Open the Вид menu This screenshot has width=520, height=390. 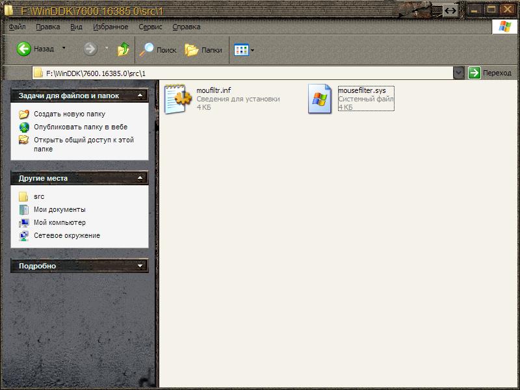[76, 27]
